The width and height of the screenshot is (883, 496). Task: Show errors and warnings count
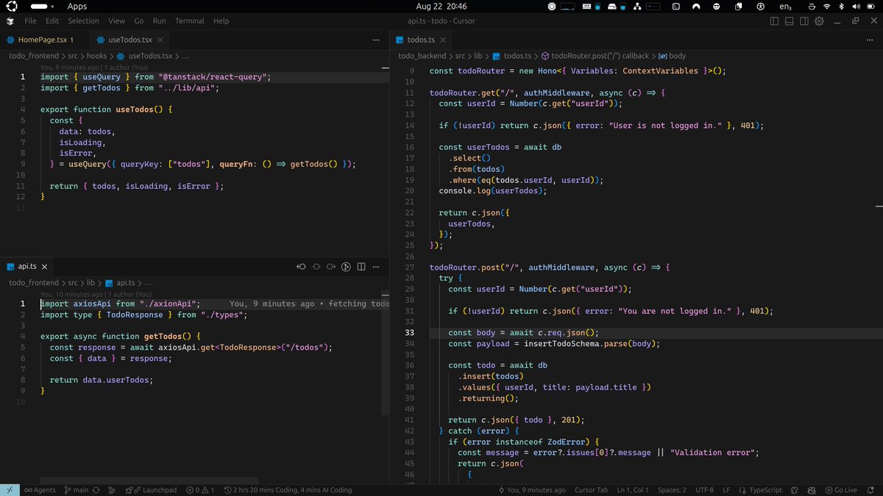pyautogui.click(x=200, y=490)
